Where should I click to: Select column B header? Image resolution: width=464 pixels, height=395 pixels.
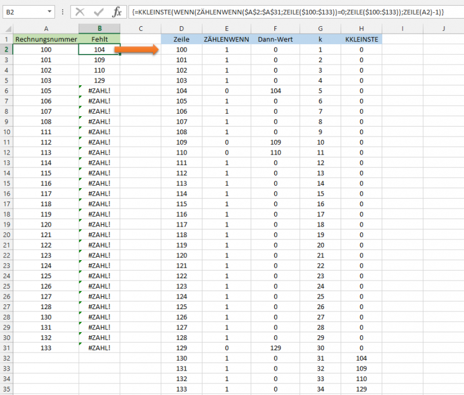(x=99, y=28)
